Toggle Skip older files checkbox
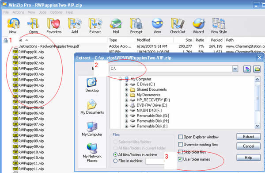This screenshot has height=173, width=265. coord(181,152)
